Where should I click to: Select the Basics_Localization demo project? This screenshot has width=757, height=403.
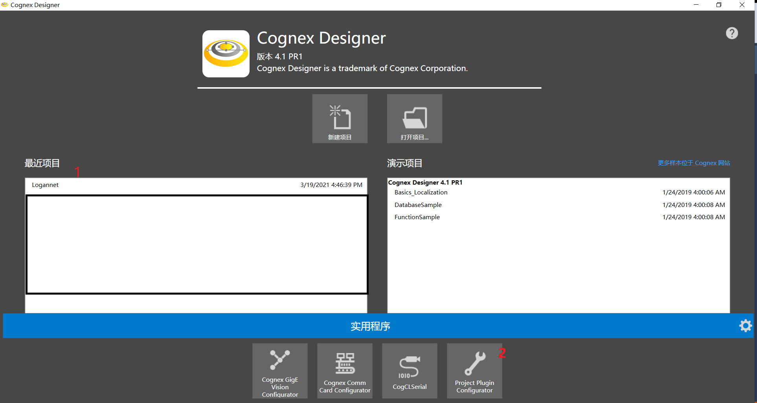tap(559, 192)
